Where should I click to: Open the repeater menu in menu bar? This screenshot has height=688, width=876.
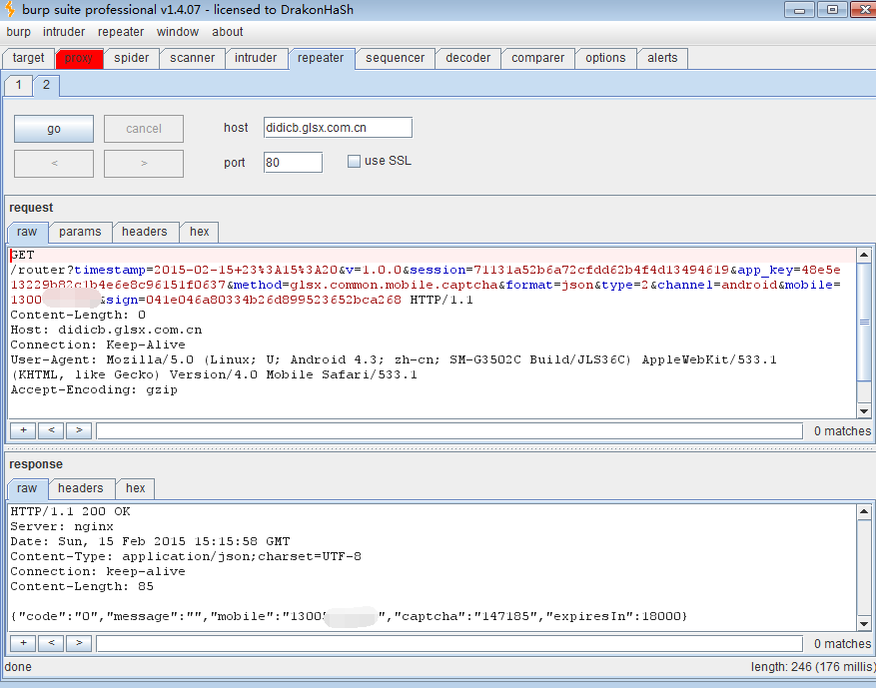click(121, 32)
